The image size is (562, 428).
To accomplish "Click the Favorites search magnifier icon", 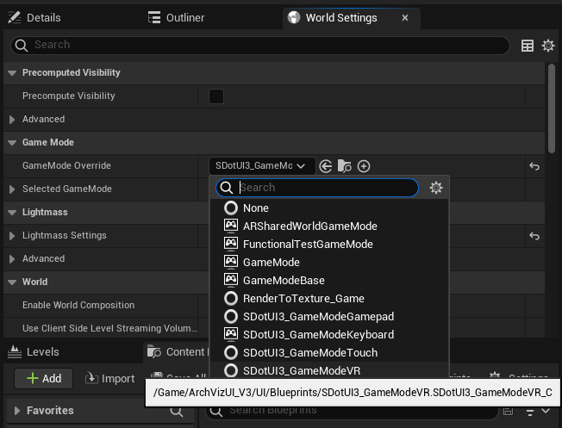I will click(177, 412).
